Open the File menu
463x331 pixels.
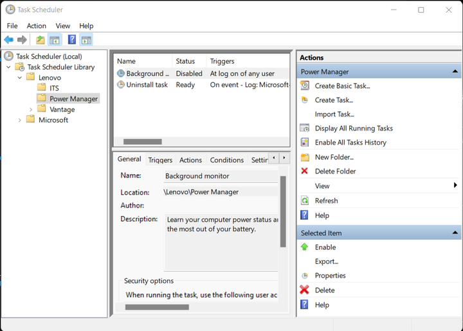click(x=12, y=26)
